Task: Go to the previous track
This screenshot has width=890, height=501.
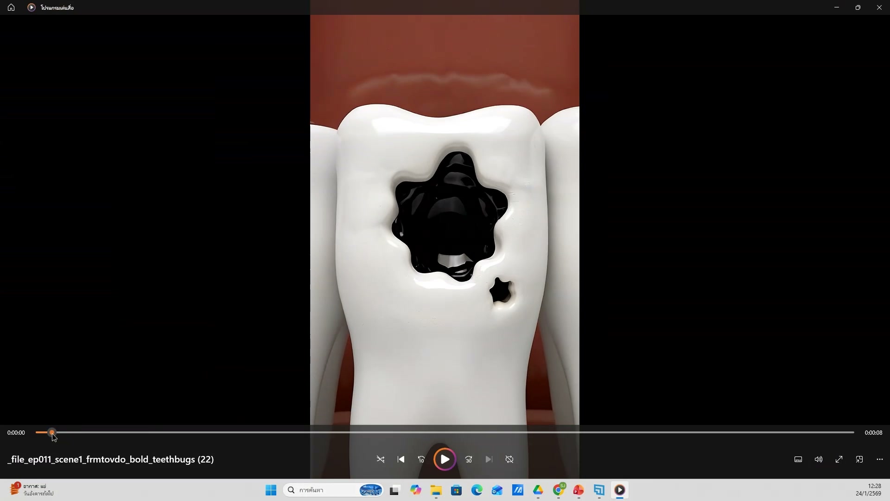Action: tap(401, 459)
